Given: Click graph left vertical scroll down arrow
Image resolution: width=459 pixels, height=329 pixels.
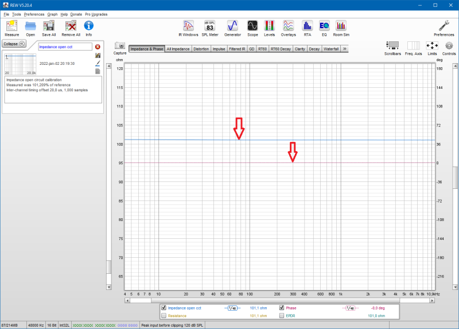Looking at the screenshot, I should (109, 287).
